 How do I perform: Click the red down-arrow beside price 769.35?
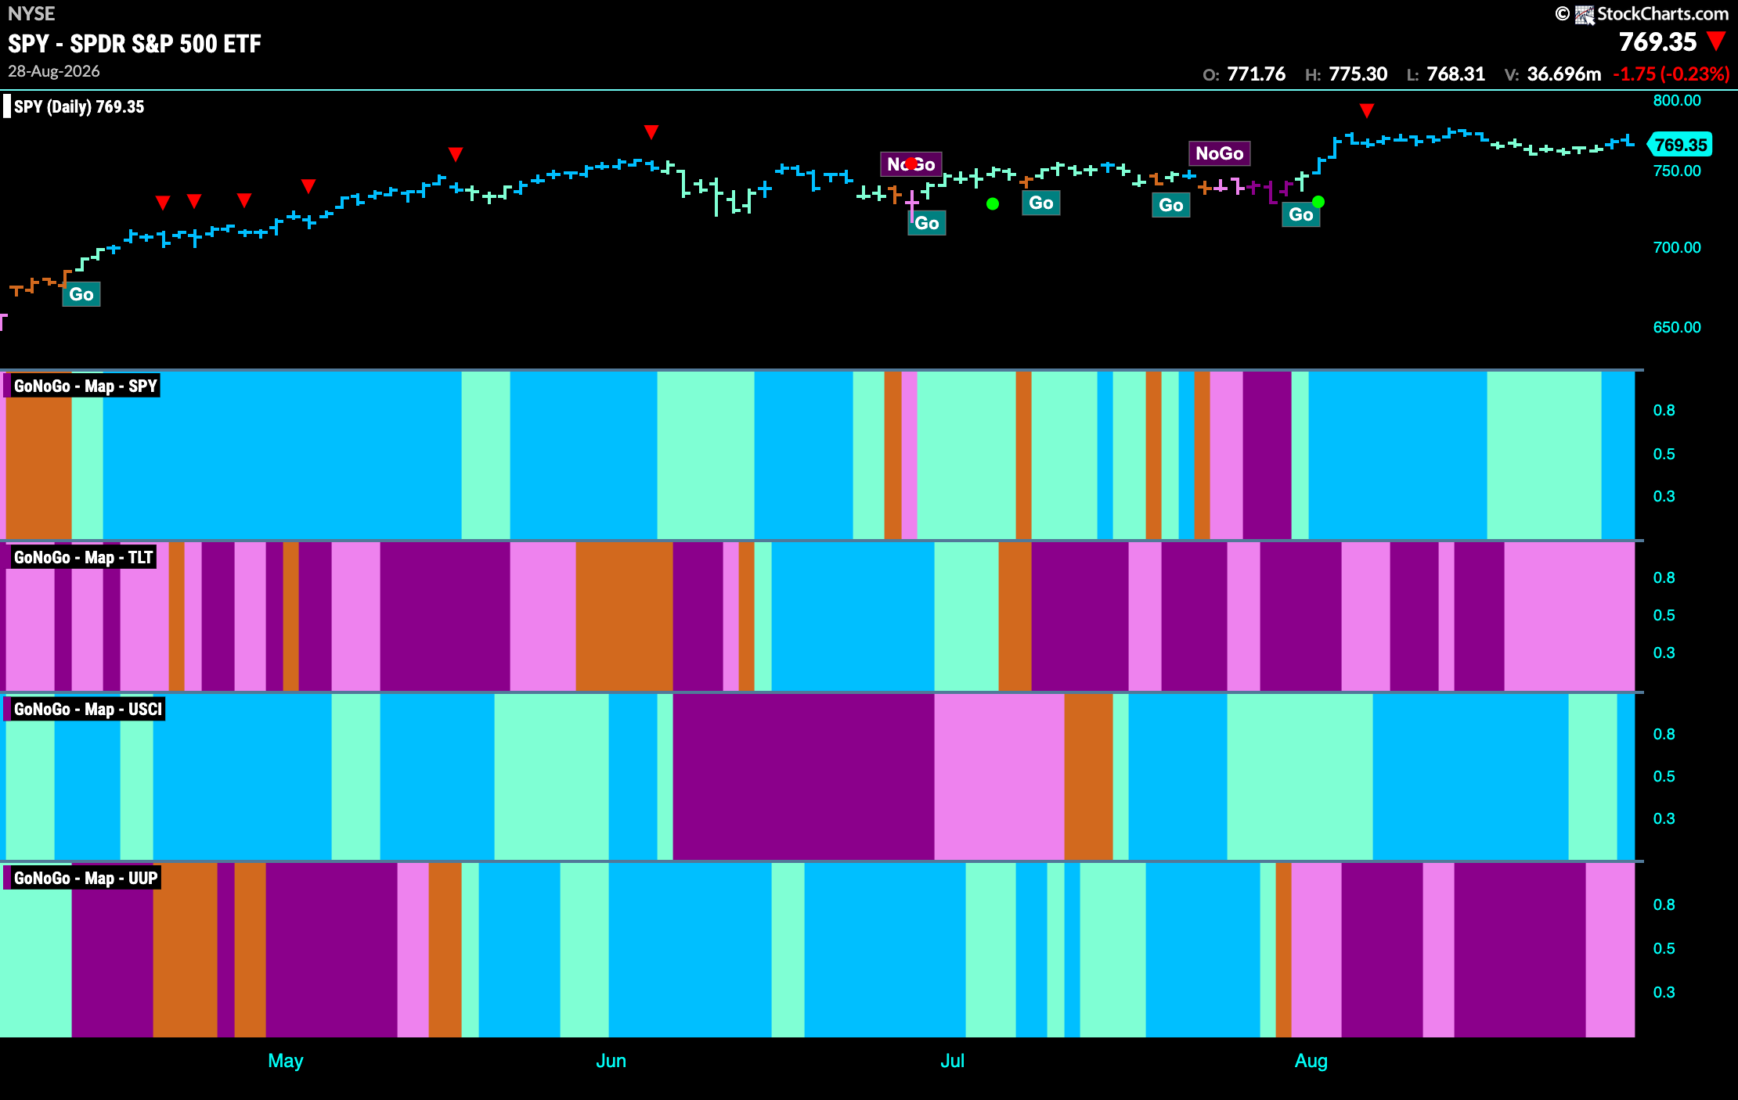(x=1717, y=41)
